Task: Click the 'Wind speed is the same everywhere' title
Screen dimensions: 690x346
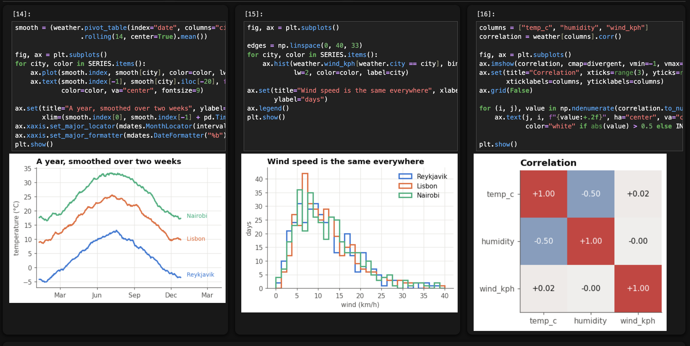Action: [x=345, y=162]
